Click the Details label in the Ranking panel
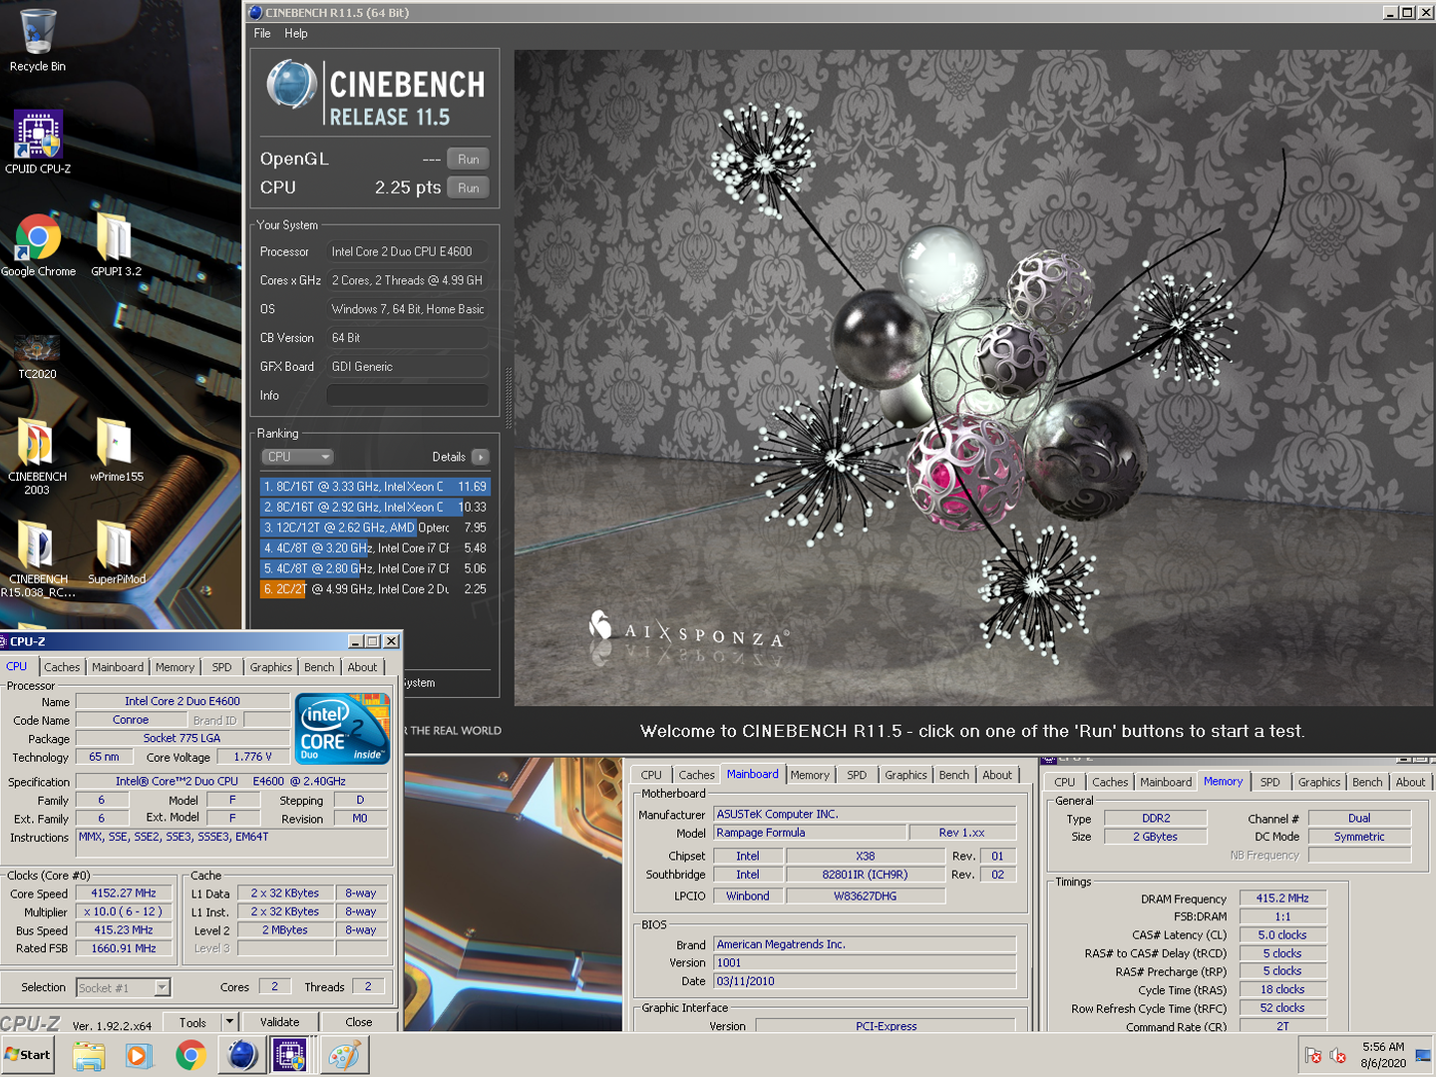This screenshot has width=1436, height=1077. click(x=449, y=457)
